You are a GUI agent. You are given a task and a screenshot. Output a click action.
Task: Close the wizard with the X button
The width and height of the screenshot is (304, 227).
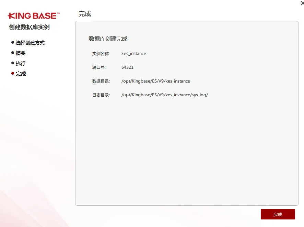click(302, 3)
